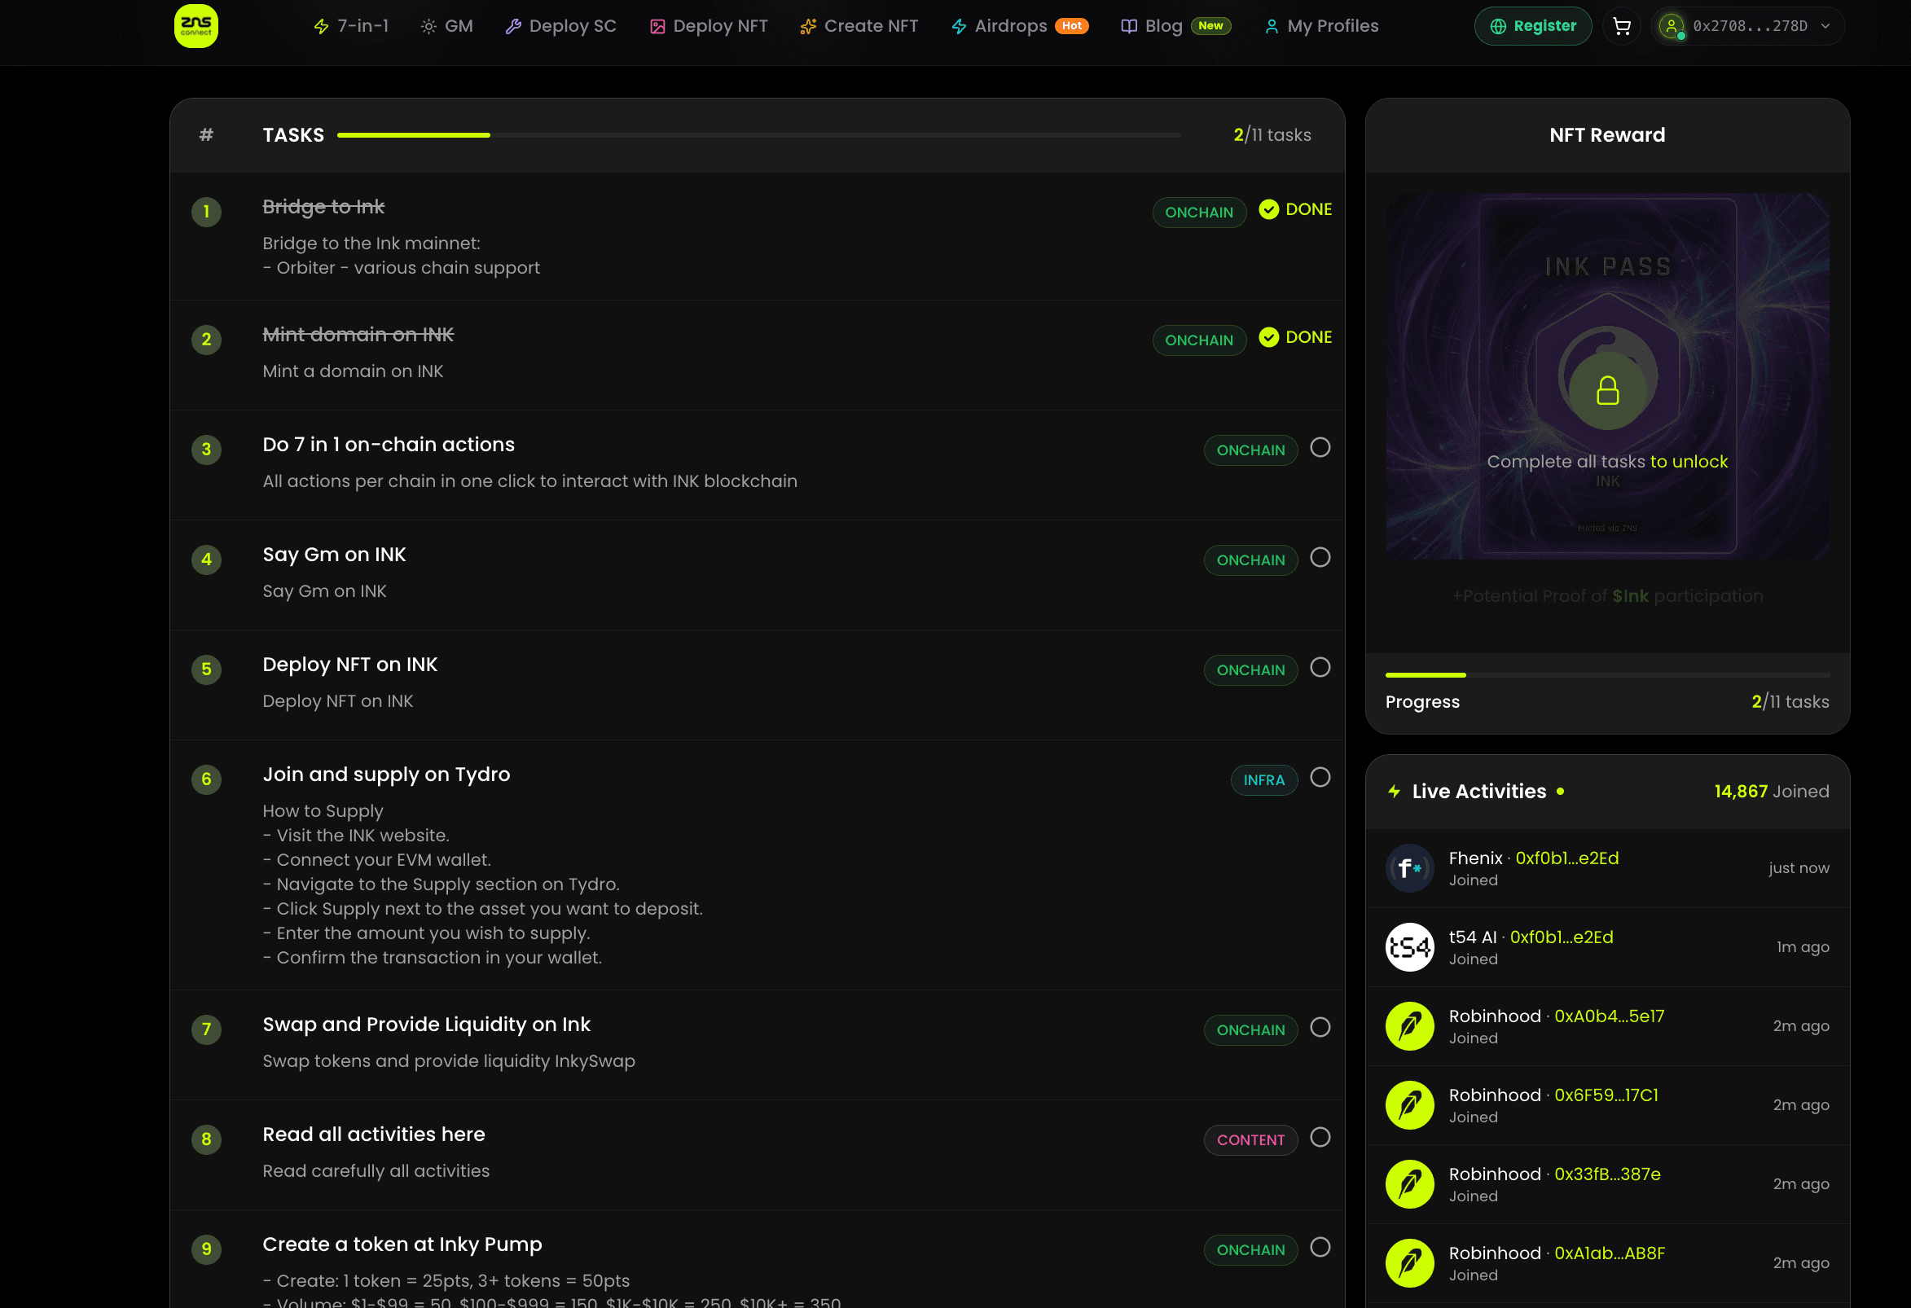Toggle circle for Deploy NFT on INK
The width and height of the screenshot is (1911, 1308).
pyautogui.click(x=1320, y=668)
